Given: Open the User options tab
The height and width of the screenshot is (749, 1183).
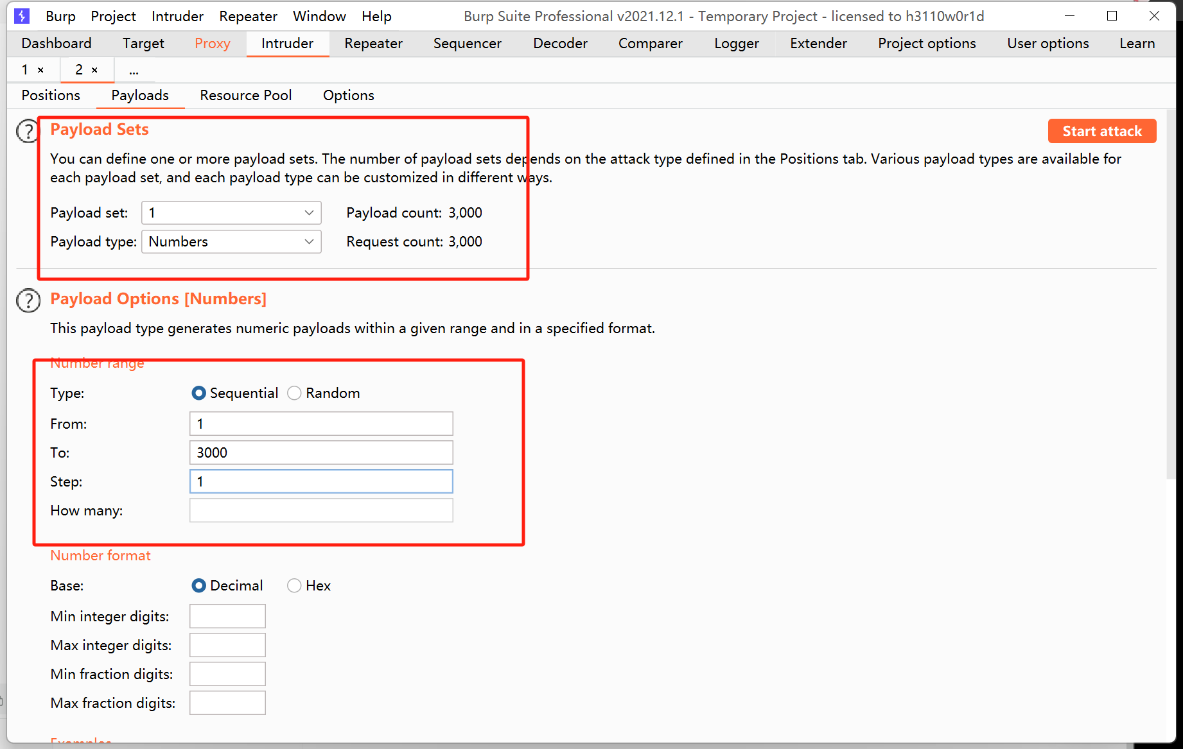Looking at the screenshot, I should [1047, 43].
